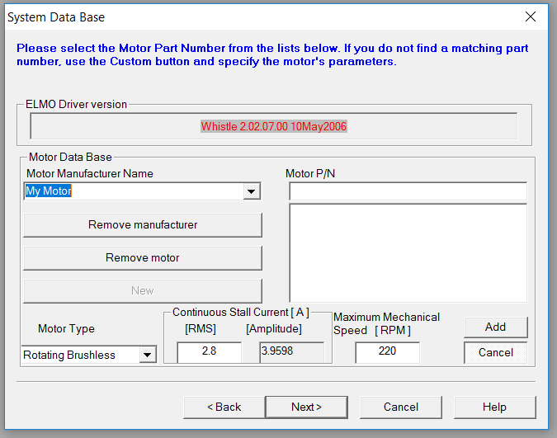The image size is (557, 438).
Task: Click the Whistle driver version text
Action: [273, 126]
